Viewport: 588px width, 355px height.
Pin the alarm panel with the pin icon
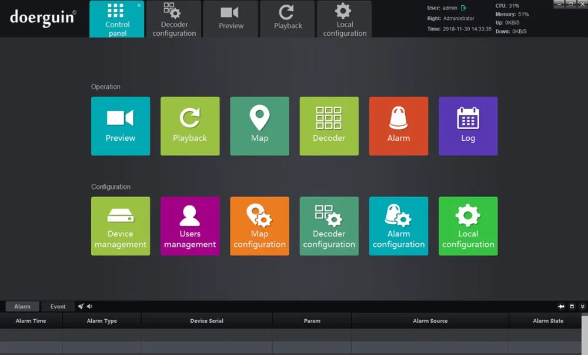pos(561,306)
